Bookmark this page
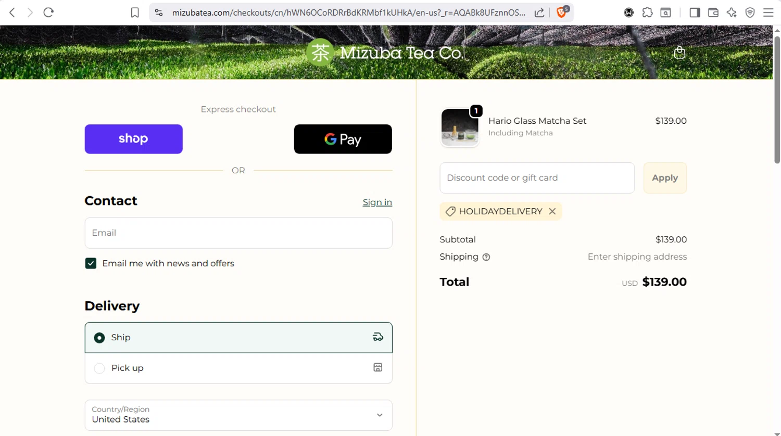 (135, 12)
